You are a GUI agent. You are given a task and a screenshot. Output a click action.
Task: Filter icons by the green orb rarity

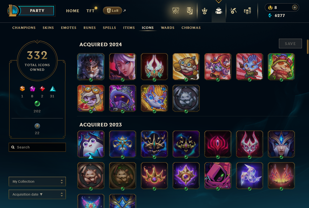(x=37, y=103)
